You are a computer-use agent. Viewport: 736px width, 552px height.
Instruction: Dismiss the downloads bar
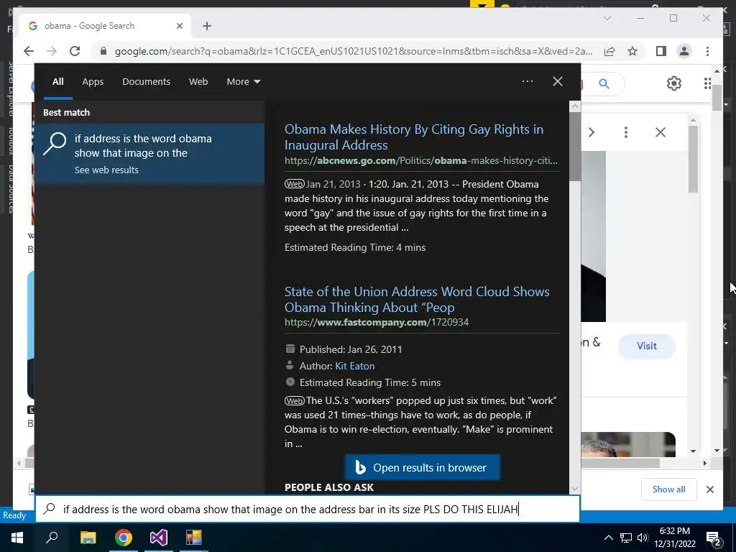709,489
